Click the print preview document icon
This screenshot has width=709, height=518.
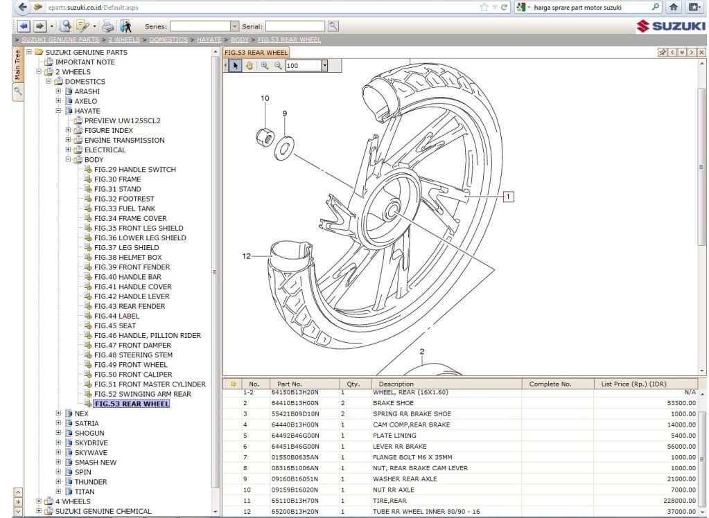pos(65,26)
